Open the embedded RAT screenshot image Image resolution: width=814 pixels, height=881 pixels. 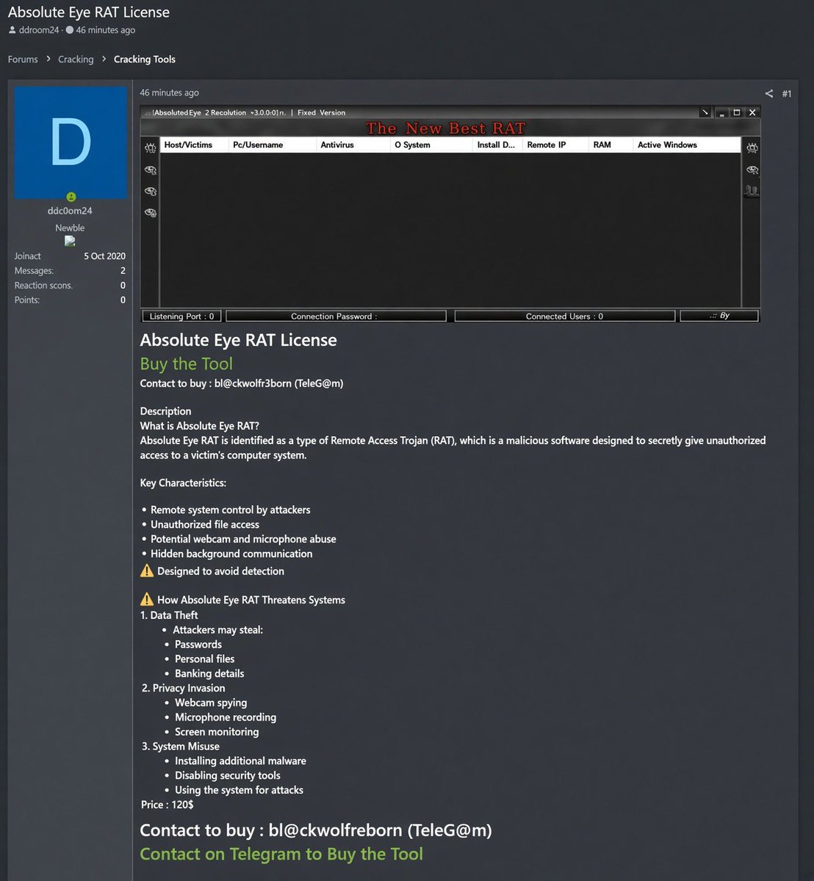point(450,214)
